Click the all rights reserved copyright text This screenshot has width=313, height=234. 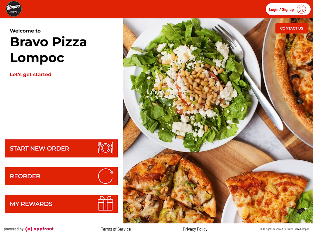click(284, 229)
